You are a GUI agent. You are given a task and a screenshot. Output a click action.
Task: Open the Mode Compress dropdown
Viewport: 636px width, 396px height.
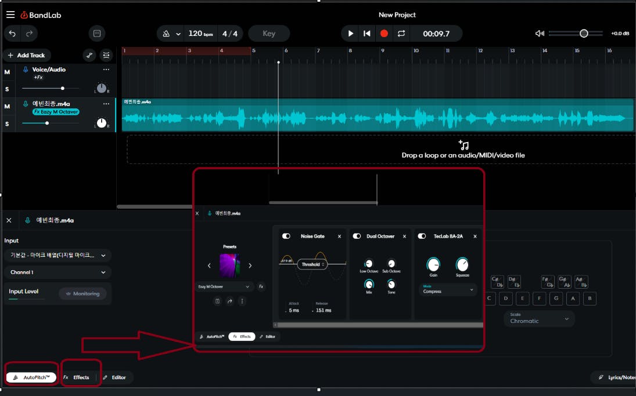click(447, 289)
